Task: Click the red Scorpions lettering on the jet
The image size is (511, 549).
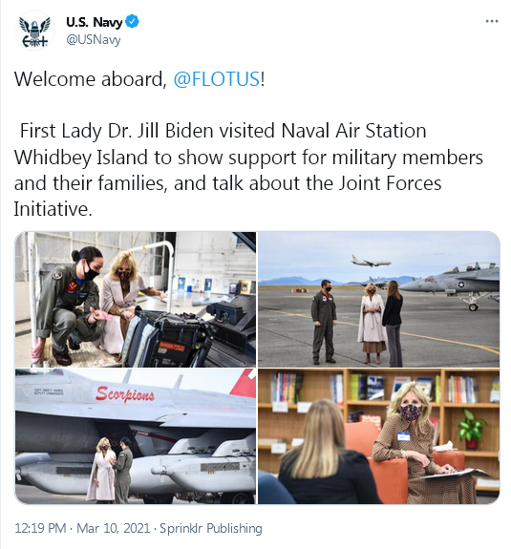Action: pos(125,394)
